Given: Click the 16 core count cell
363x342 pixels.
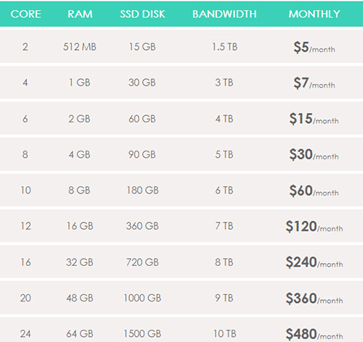Looking at the screenshot, I should click(x=25, y=262).
